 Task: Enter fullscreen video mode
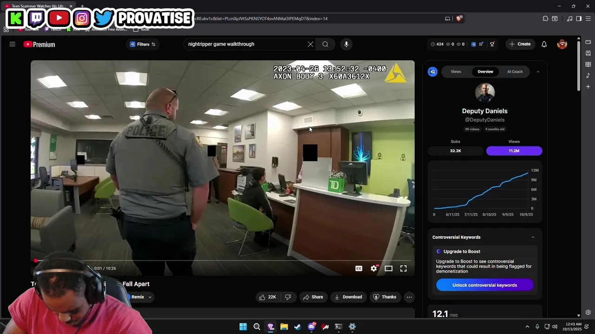coord(403,268)
